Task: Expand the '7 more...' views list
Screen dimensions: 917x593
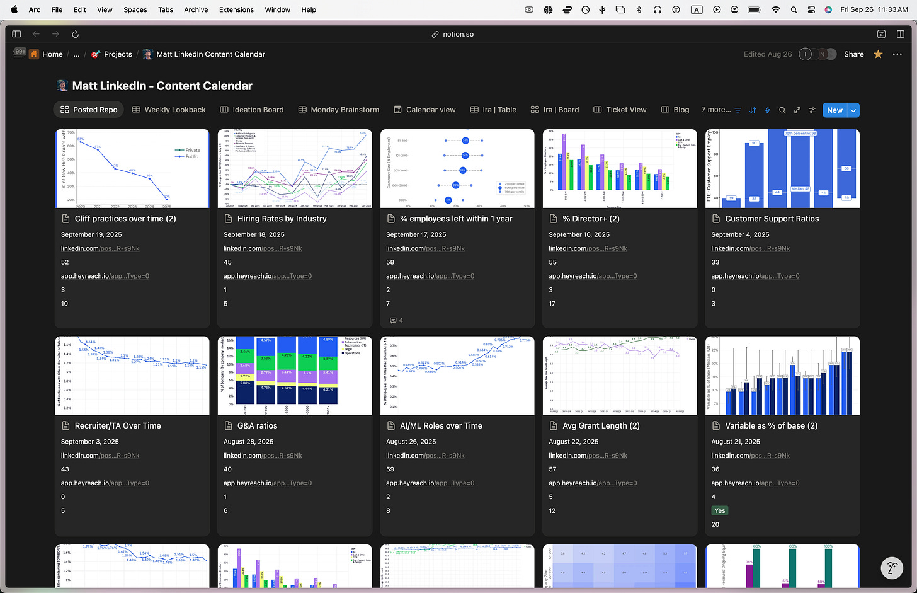Action: (x=716, y=110)
